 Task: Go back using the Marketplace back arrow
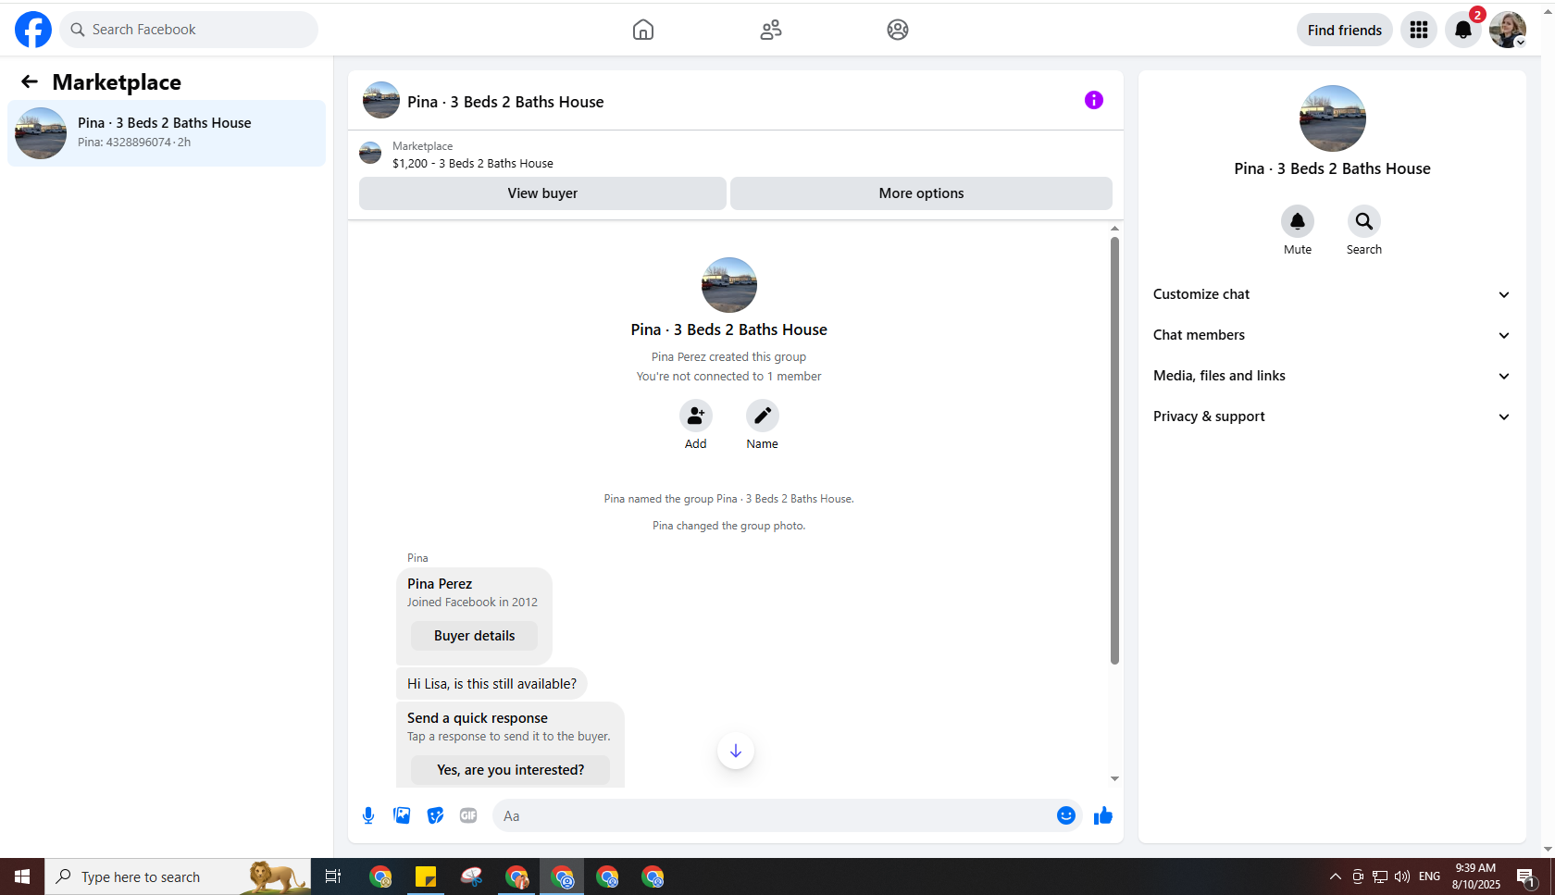tap(30, 82)
